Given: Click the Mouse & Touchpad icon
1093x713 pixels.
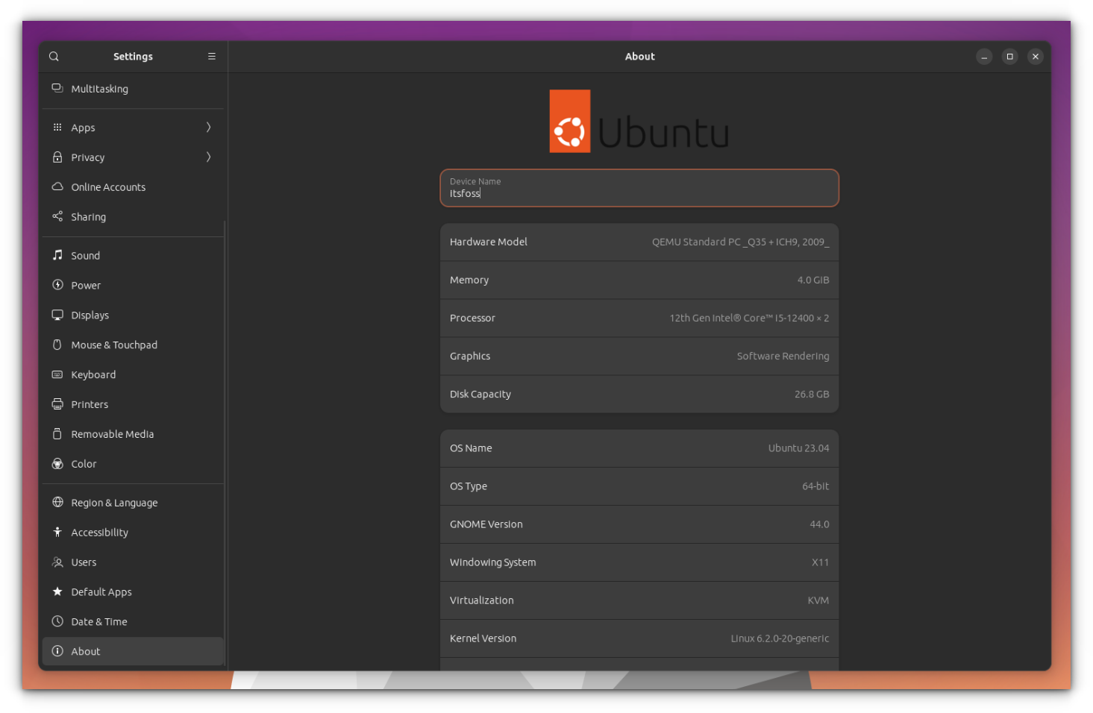Looking at the screenshot, I should [57, 345].
